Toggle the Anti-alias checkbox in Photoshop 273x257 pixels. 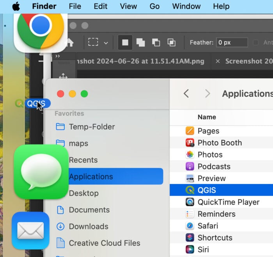coord(255,42)
